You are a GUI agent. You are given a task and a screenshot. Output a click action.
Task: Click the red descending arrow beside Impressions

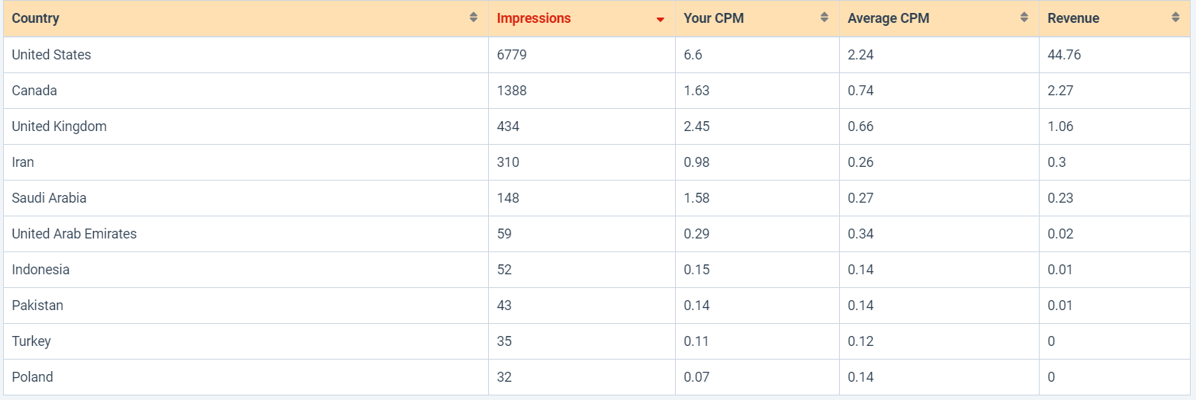pos(661,19)
